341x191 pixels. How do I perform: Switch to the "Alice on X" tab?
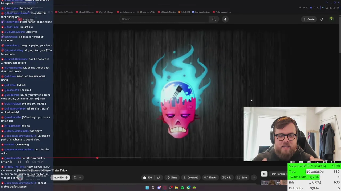pyautogui.click(x=146, y=12)
